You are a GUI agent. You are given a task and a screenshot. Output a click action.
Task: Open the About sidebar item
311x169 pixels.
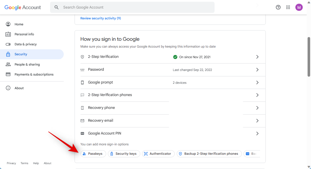click(x=32, y=88)
